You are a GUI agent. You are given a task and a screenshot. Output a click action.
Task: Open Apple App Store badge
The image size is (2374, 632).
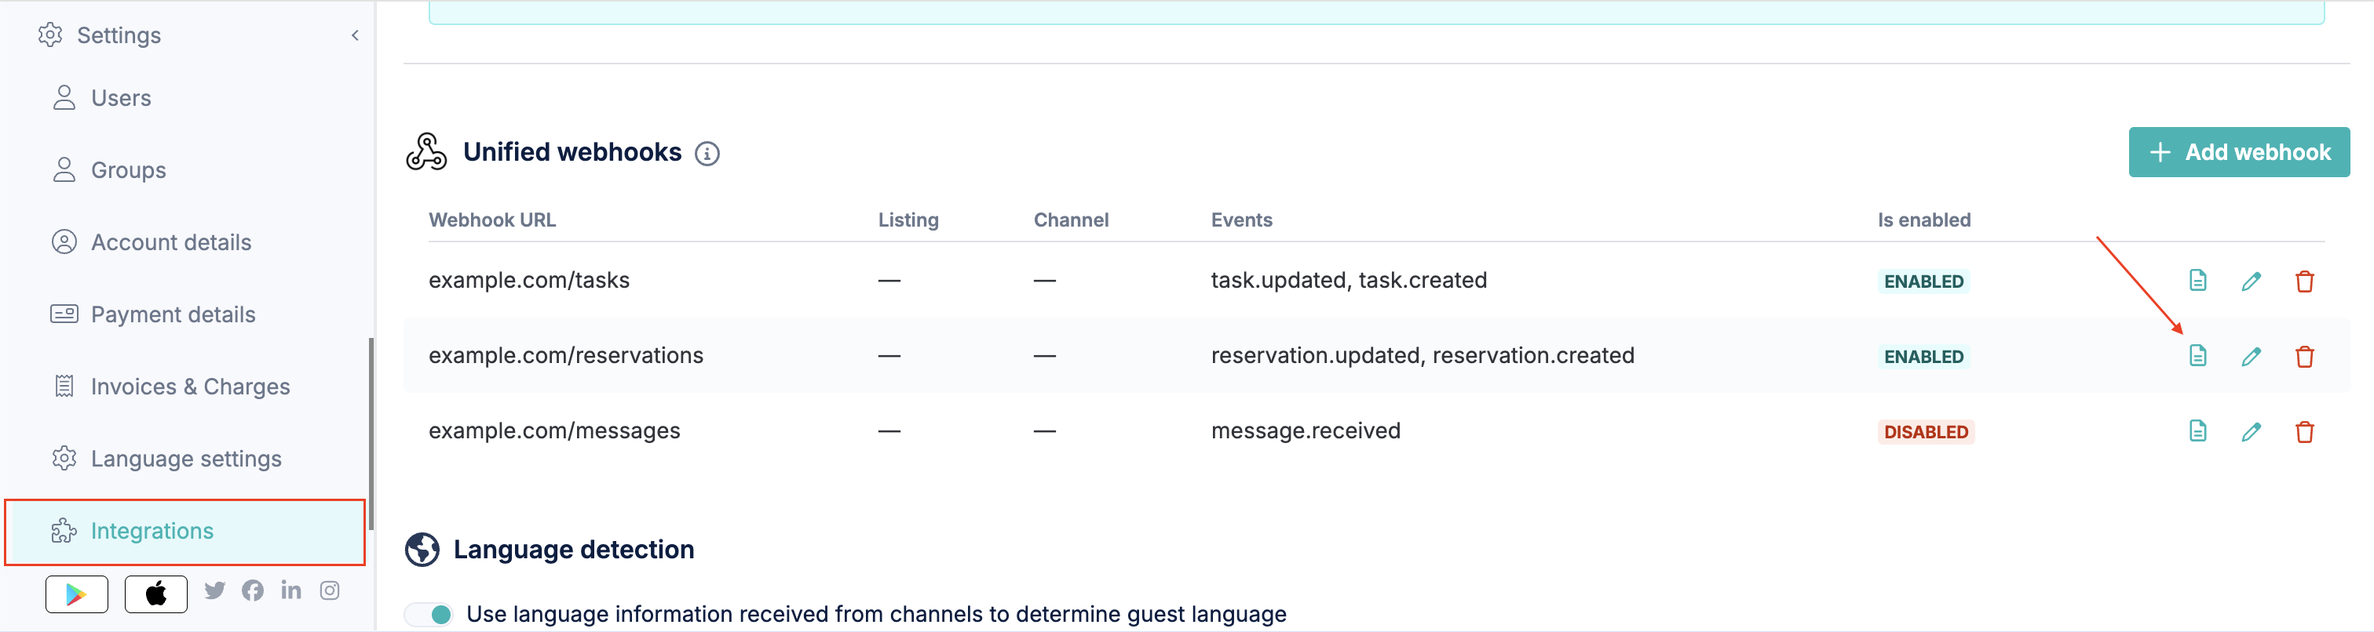pos(155,594)
